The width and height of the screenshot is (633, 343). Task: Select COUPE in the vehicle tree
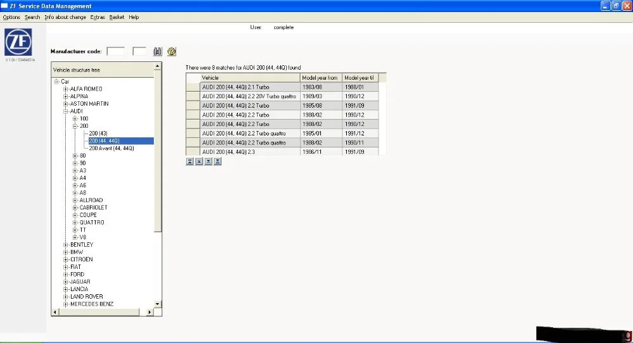coord(88,215)
